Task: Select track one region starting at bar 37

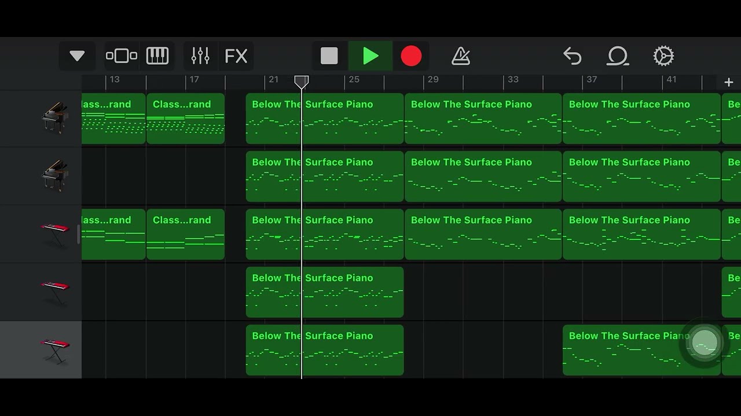Action: tap(641, 118)
